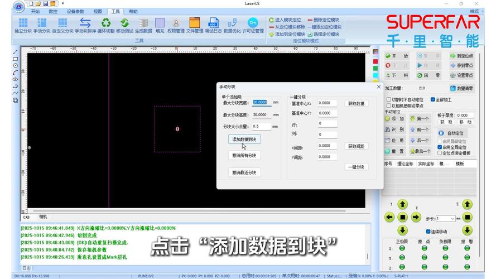The width and height of the screenshot is (496, 279).
Task: Enable 定位点绑定模板 checkbox
Action: [440, 153]
